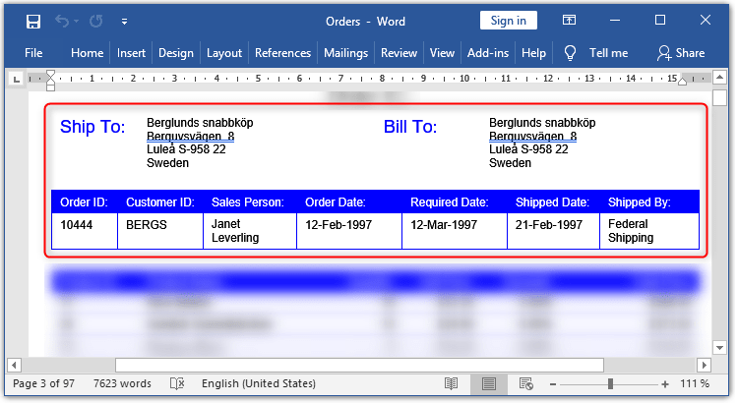Click the zoom in plus icon
Image resolution: width=738 pixels, height=403 pixels.
[665, 383]
